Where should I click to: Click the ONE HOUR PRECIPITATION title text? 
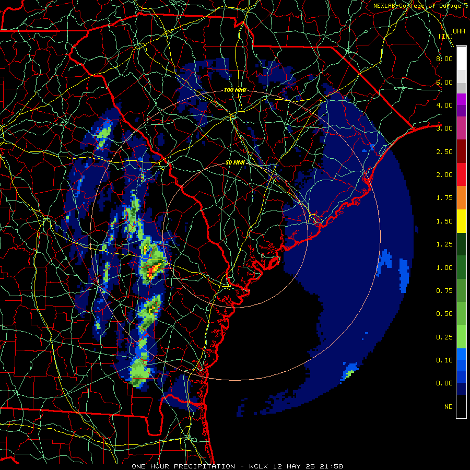pos(183,466)
